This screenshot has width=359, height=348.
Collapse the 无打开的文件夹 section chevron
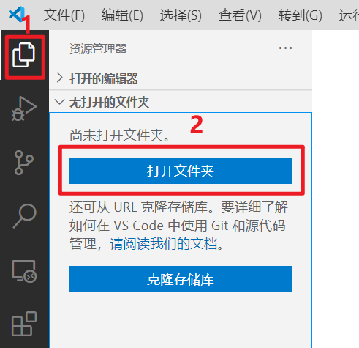[x=59, y=102]
